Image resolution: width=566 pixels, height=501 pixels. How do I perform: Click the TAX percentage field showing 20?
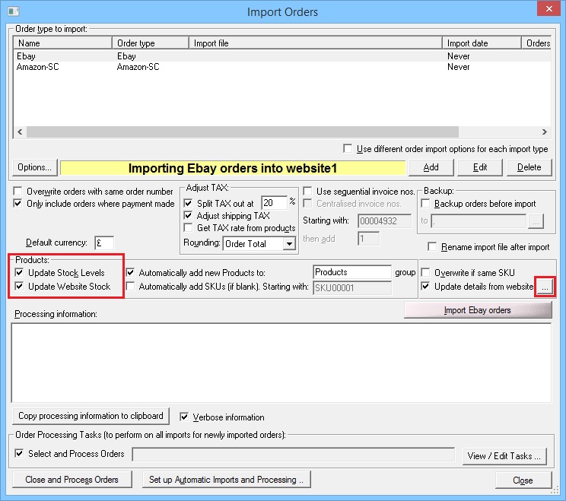point(274,203)
